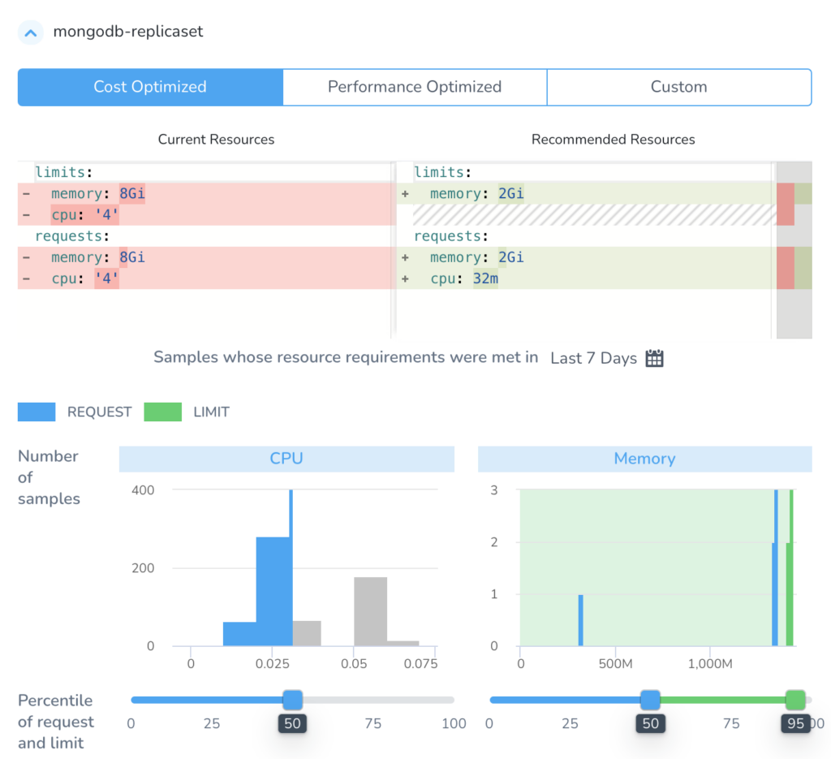Screen dimensions: 831x759
Task: Click the Memory limit slider handle at 95
Action: [x=795, y=700]
